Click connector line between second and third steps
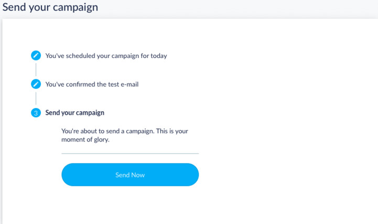 [x=36, y=98]
